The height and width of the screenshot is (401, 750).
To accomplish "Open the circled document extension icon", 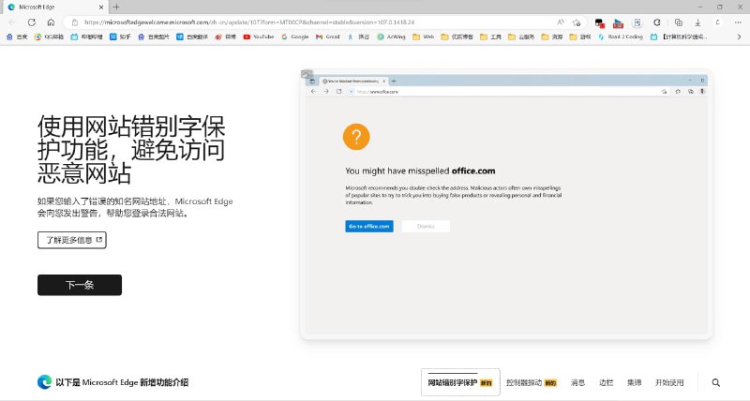I will pos(637,22).
